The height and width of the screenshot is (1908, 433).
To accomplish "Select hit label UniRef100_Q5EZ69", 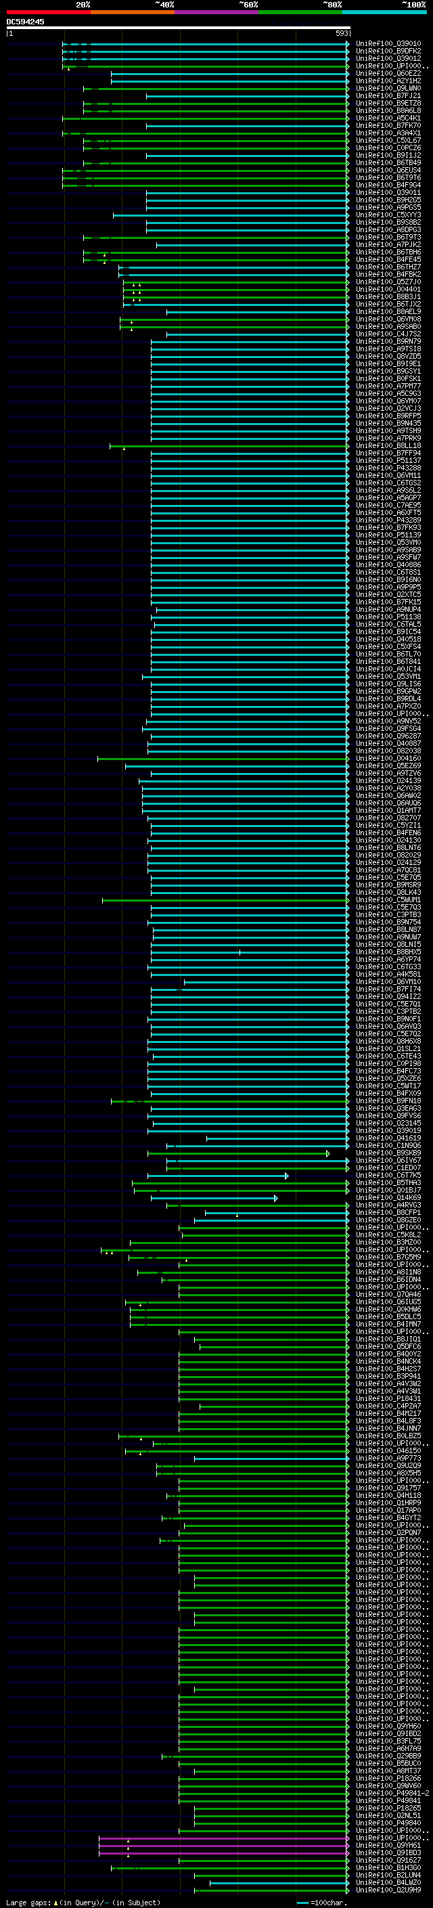I will [x=388, y=766].
